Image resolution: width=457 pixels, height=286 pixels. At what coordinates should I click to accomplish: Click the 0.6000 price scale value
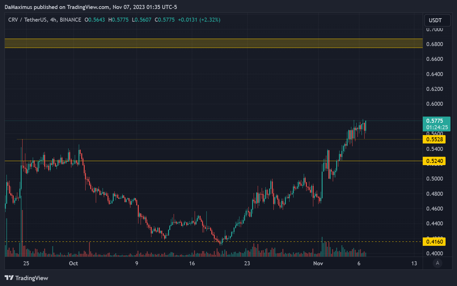[x=434, y=104]
